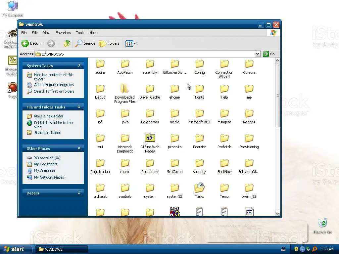Click the Up one level folder icon
Viewport: 339px width, 254px height.
coord(67,43)
